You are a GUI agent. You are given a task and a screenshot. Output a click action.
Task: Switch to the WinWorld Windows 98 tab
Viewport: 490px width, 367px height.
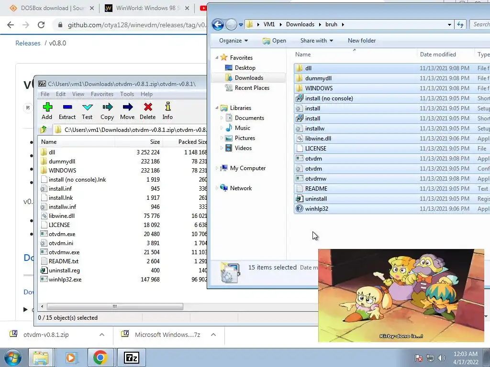click(146, 8)
